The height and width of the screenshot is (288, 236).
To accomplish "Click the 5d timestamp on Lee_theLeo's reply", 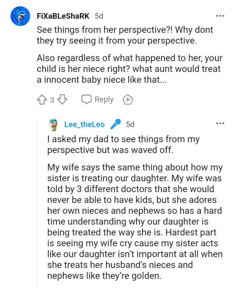I will [130, 124].
